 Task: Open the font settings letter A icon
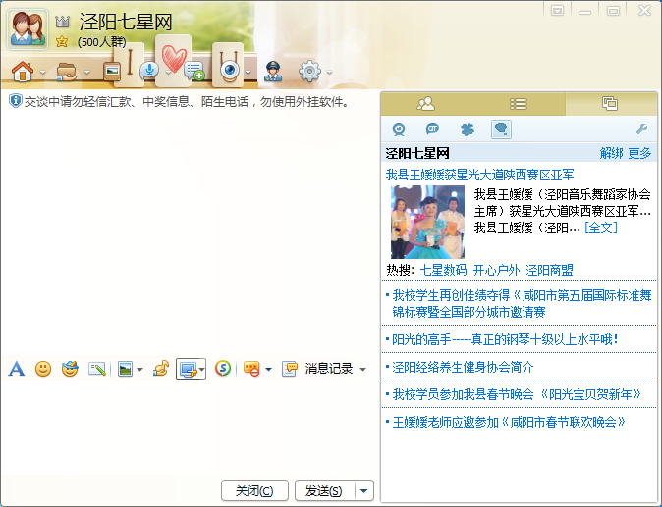(17, 369)
